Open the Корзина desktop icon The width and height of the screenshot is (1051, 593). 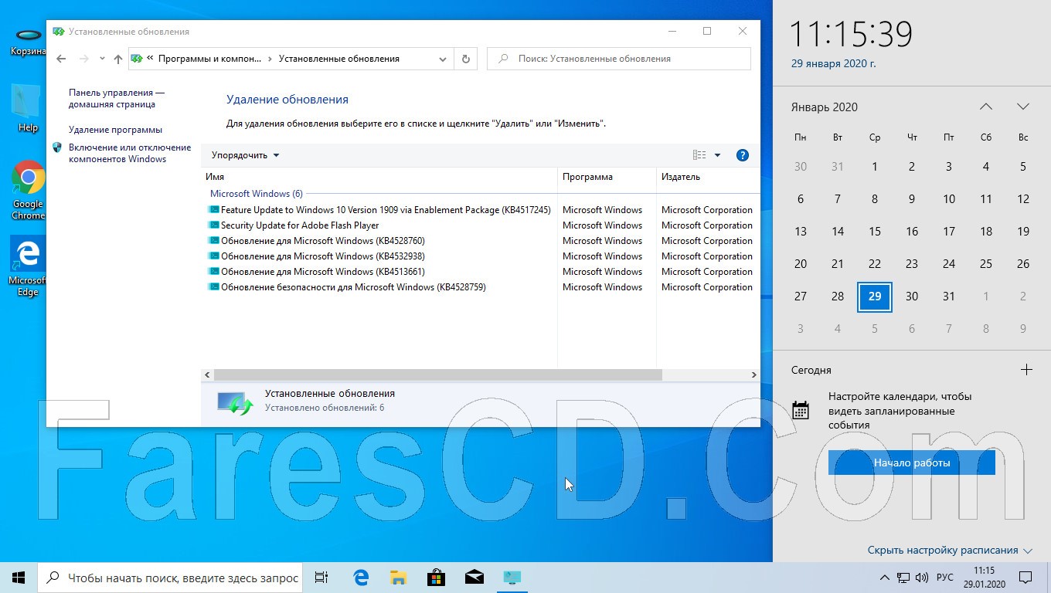(28, 43)
